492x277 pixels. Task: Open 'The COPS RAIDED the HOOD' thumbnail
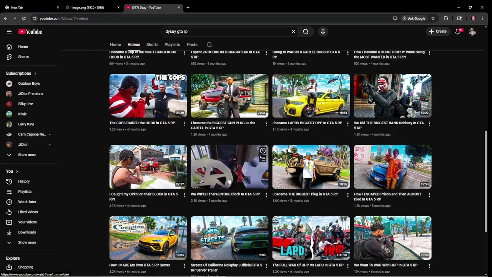coord(148,96)
